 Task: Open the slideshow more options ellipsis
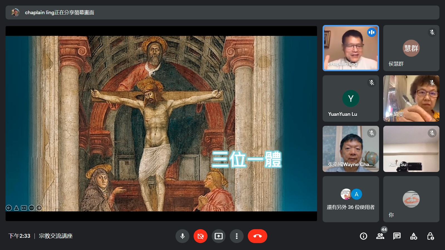click(31, 208)
